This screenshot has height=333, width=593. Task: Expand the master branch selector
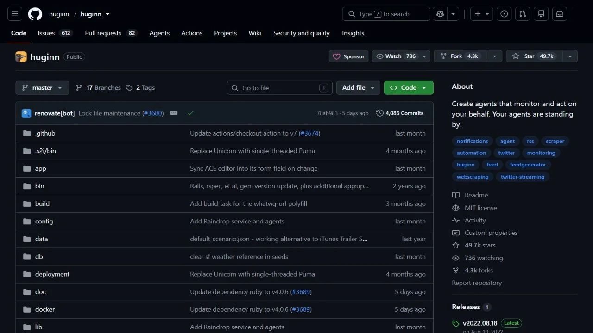42,88
